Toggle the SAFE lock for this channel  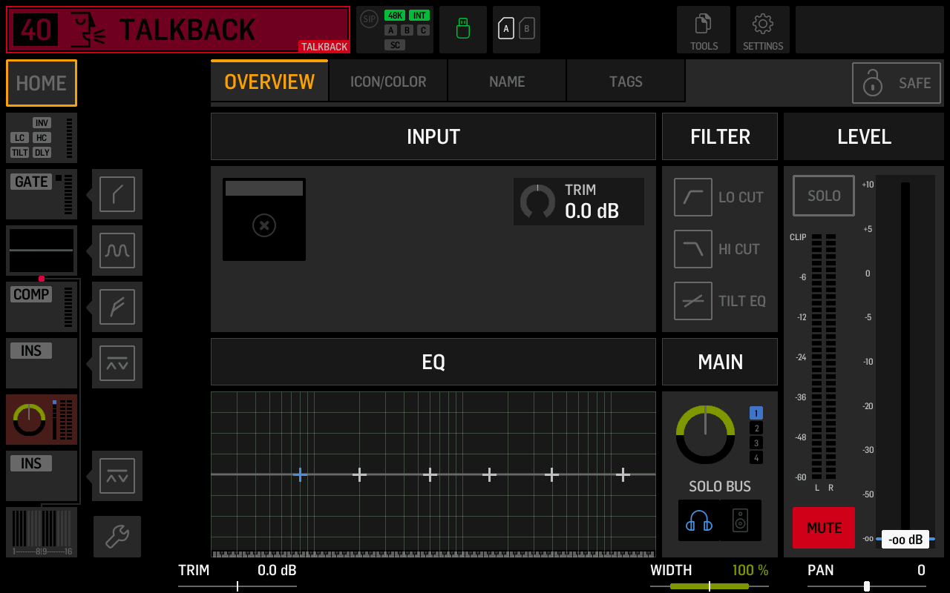[896, 82]
